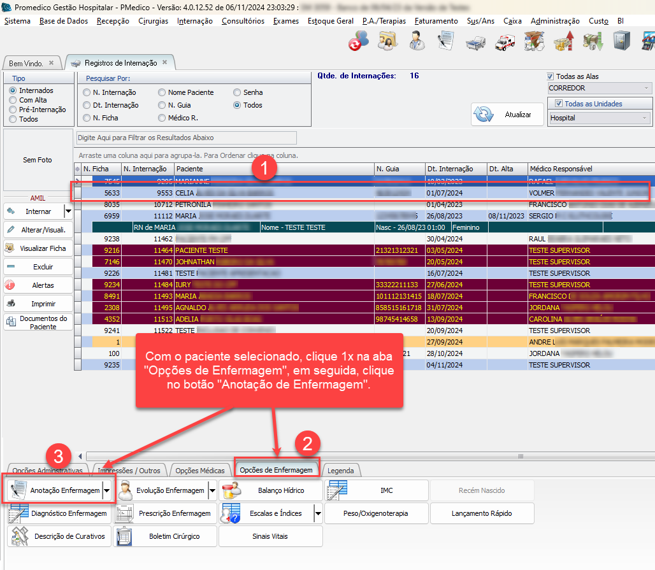The image size is (655, 570).
Task: Click the patient folder toolbar icon
Action: point(387,41)
